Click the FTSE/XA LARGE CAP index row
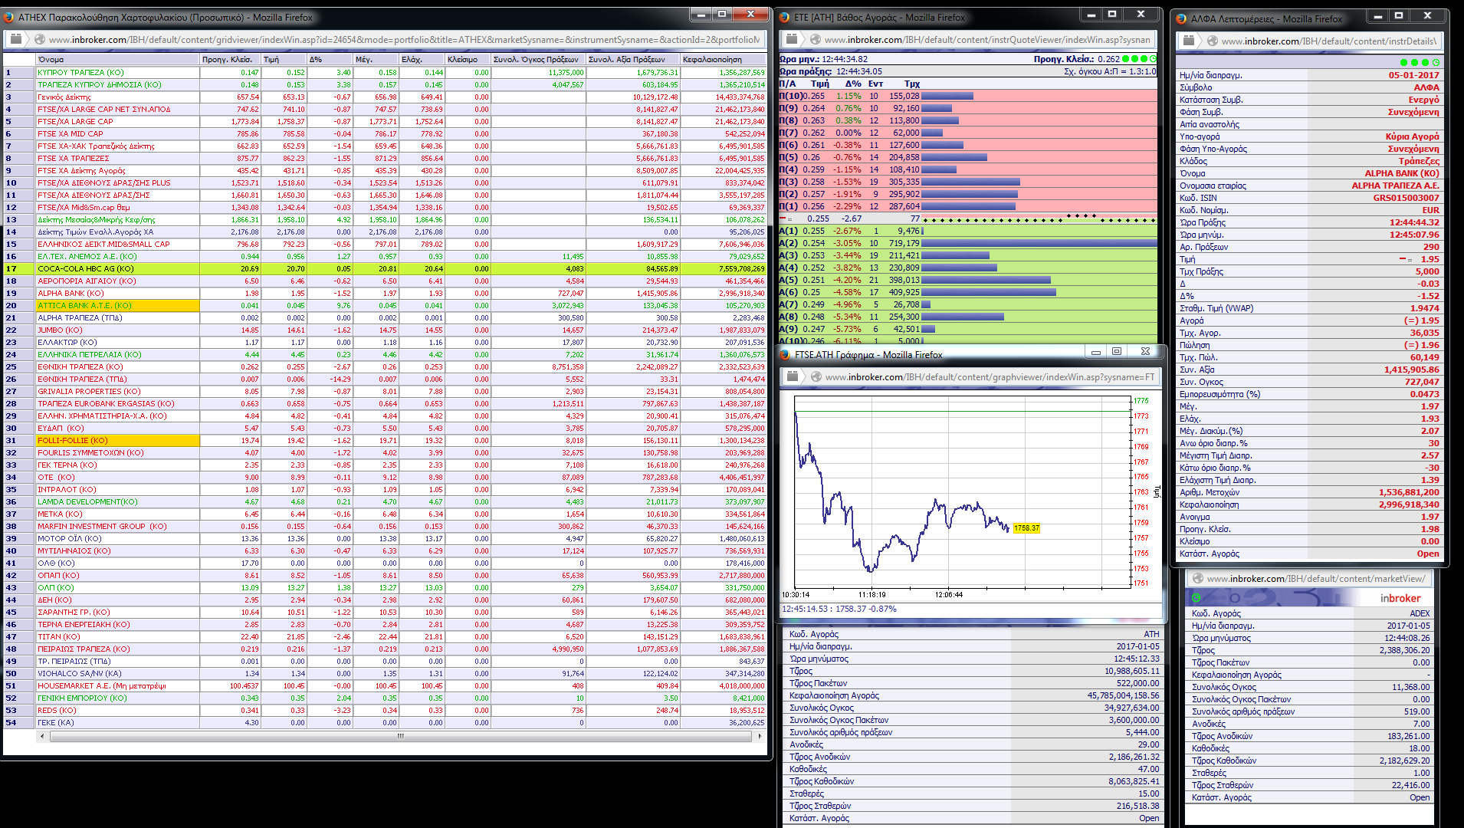 coord(385,122)
